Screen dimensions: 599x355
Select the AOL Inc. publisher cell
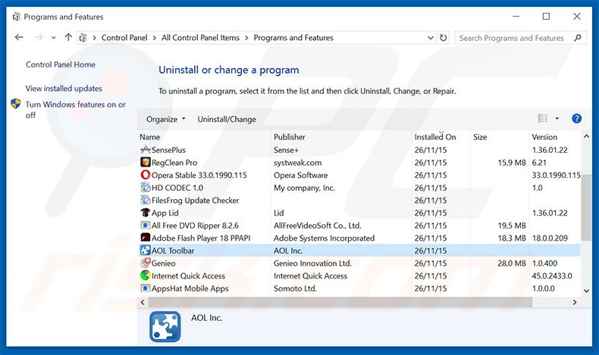(x=288, y=251)
